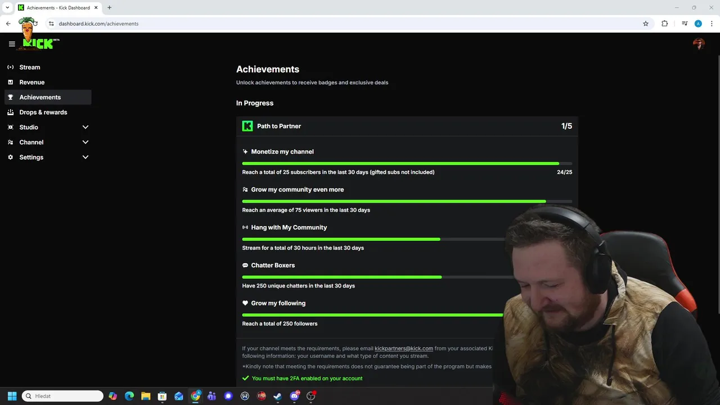Click the 24/25 subscriber count

[565, 172]
